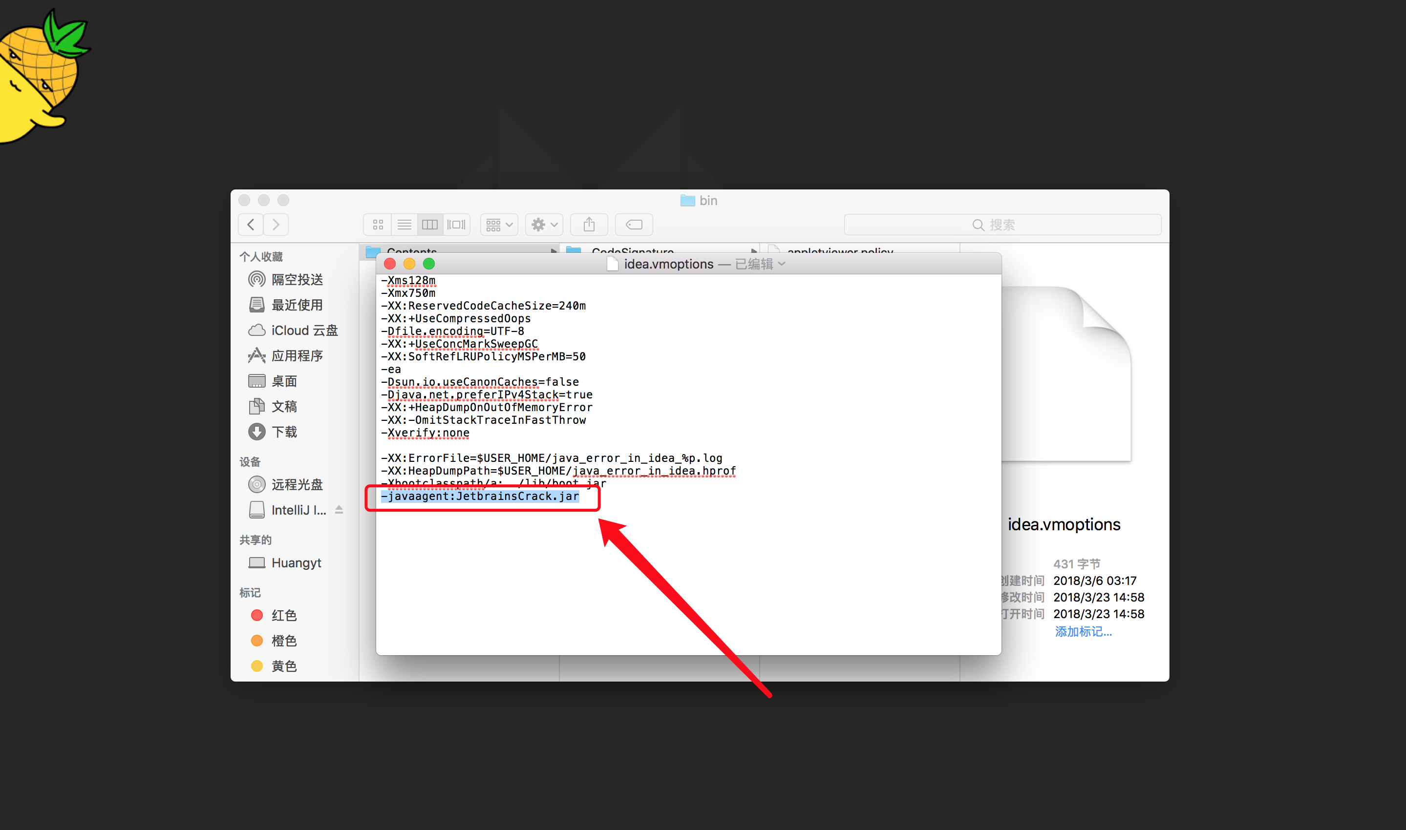This screenshot has width=1406, height=830.
Task: Open Recents (最近使用) in sidebar
Action: pyautogui.click(x=296, y=305)
